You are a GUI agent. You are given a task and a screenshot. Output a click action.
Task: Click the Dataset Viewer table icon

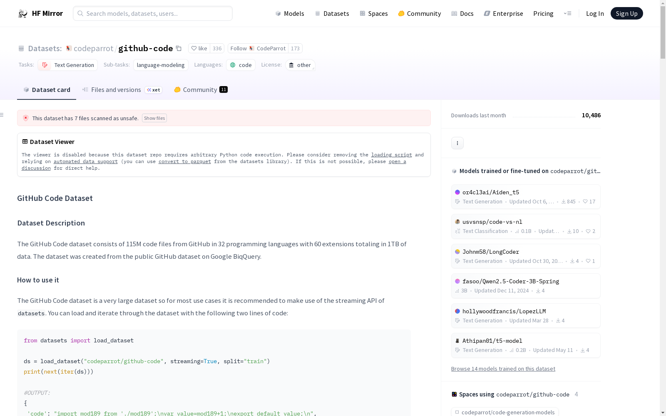tap(25, 141)
